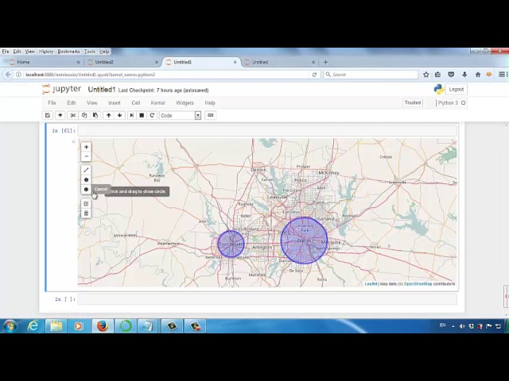Screen dimensions: 509x381
Task: Open a new tab with plus button
Action: (325, 62)
